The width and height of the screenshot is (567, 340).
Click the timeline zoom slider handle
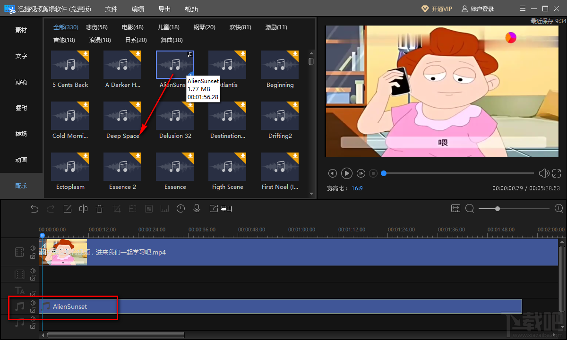498,208
